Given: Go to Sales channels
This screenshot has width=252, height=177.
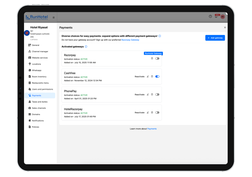Looking at the screenshot, I should (40, 108).
